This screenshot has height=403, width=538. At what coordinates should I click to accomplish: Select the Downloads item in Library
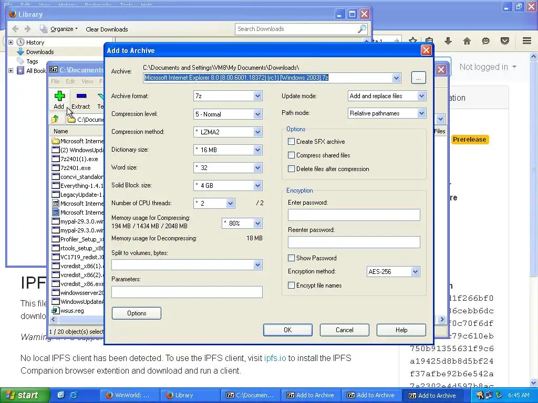click(40, 52)
